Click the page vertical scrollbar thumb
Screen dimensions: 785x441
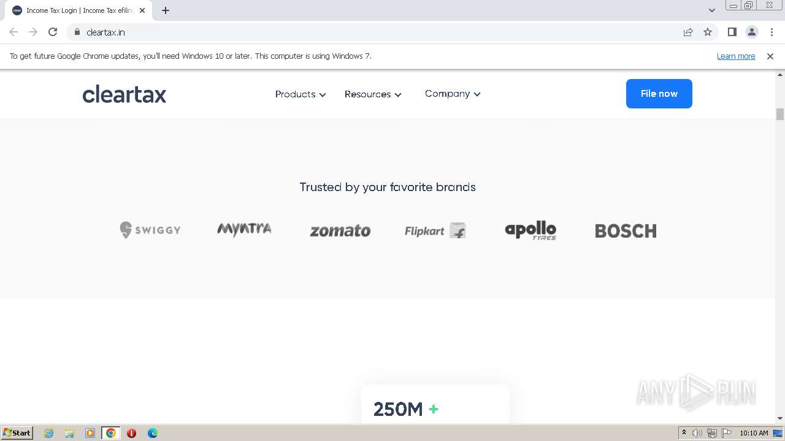tap(780, 114)
